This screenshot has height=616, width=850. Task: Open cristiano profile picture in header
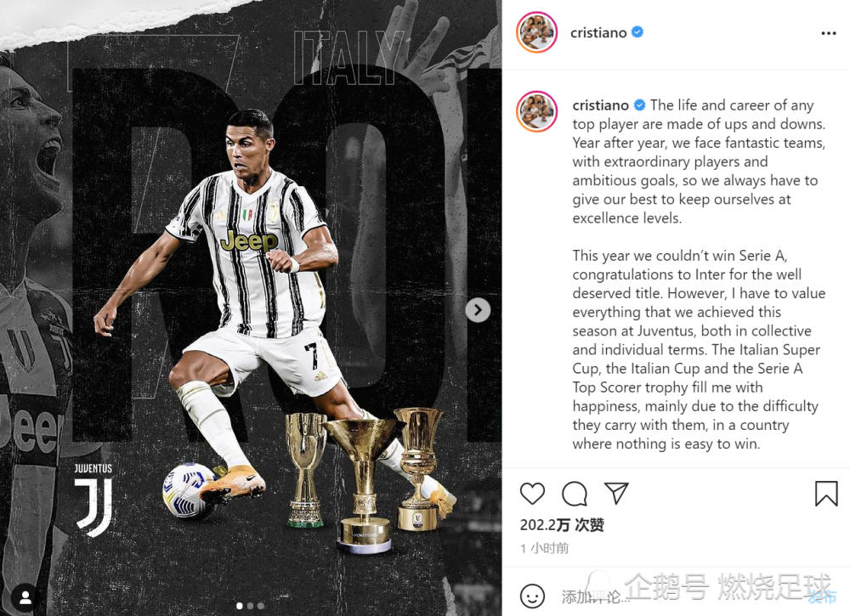coord(536,32)
